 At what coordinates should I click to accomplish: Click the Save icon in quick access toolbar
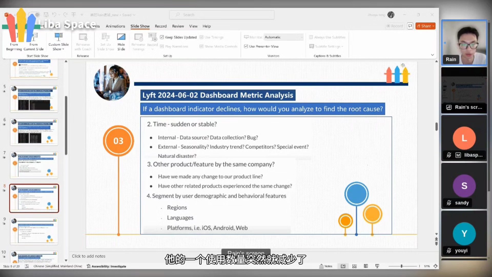tap(46, 15)
